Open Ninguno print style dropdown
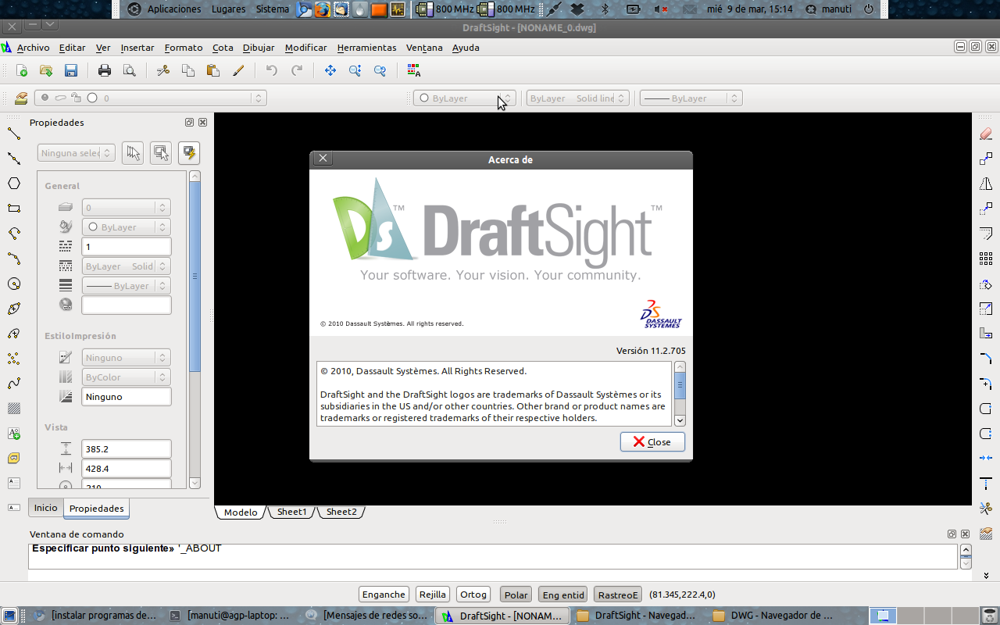The width and height of the screenshot is (1000, 625). point(126,358)
